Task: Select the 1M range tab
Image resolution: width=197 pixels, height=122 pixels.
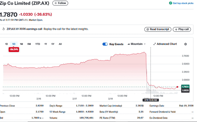Action: pyautogui.click(x=21, y=44)
